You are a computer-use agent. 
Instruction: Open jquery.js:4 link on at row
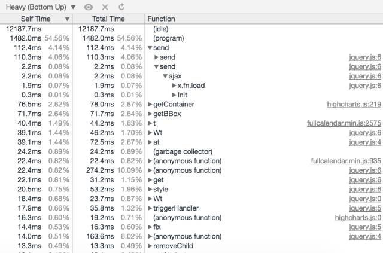click(x=365, y=142)
